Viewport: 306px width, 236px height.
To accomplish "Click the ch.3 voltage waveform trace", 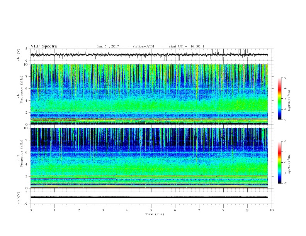I will pos(149,197).
